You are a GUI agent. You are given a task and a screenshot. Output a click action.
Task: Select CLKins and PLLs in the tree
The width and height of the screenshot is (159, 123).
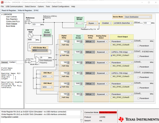(13, 22)
